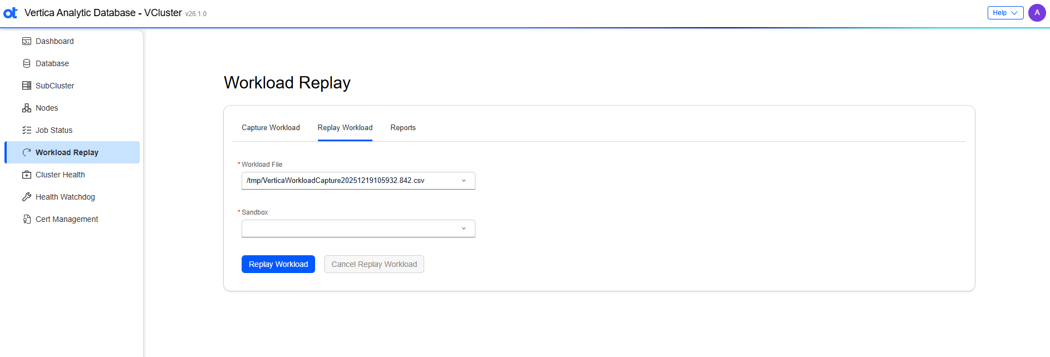Open the Dashboard page
Viewport: 1050px width, 357px height.
click(x=72, y=41)
